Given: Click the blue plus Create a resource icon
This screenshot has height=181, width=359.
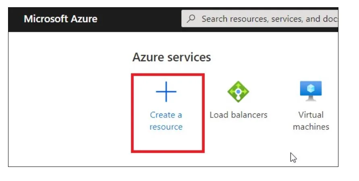Looking at the screenshot, I should click(166, 92).
